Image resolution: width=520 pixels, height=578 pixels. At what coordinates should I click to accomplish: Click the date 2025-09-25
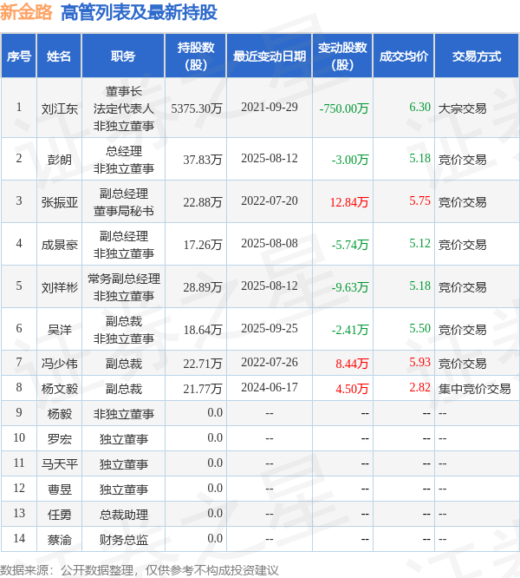[x=270, y=328]
